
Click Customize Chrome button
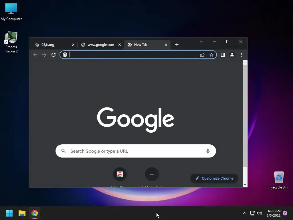[214, 178]
